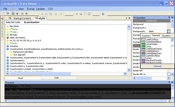Click the FileTreeContent sidebar icon
The height and width of the screenshot is (107, 175).
pos(2,18)
